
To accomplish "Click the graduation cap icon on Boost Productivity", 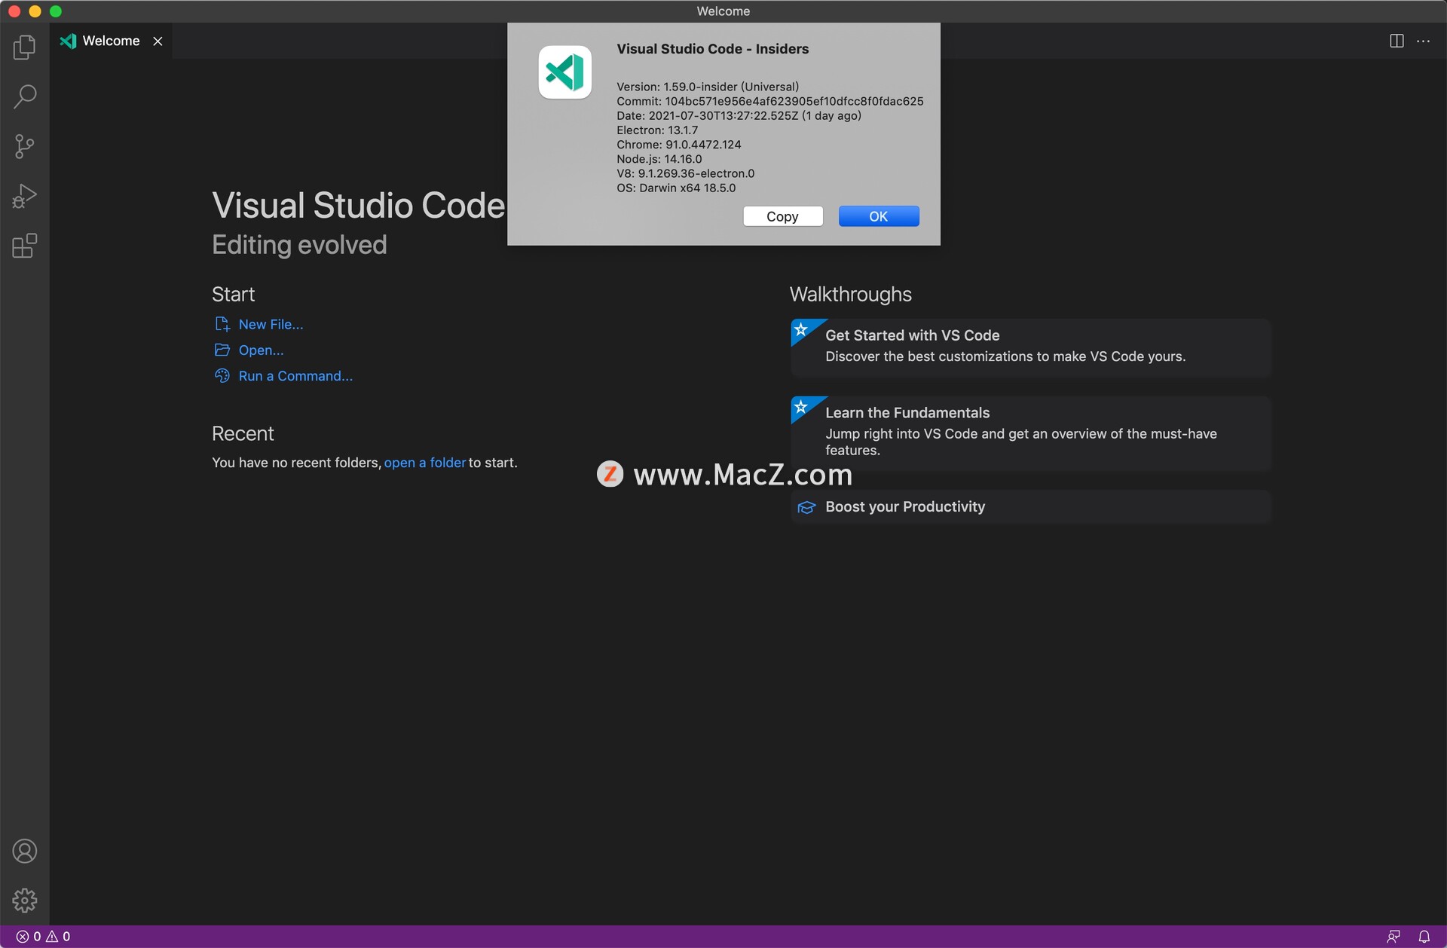I will coord(806,507).
